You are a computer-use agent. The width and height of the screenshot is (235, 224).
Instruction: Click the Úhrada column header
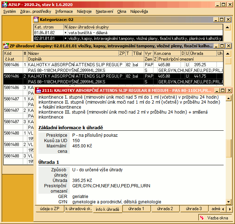203,53
